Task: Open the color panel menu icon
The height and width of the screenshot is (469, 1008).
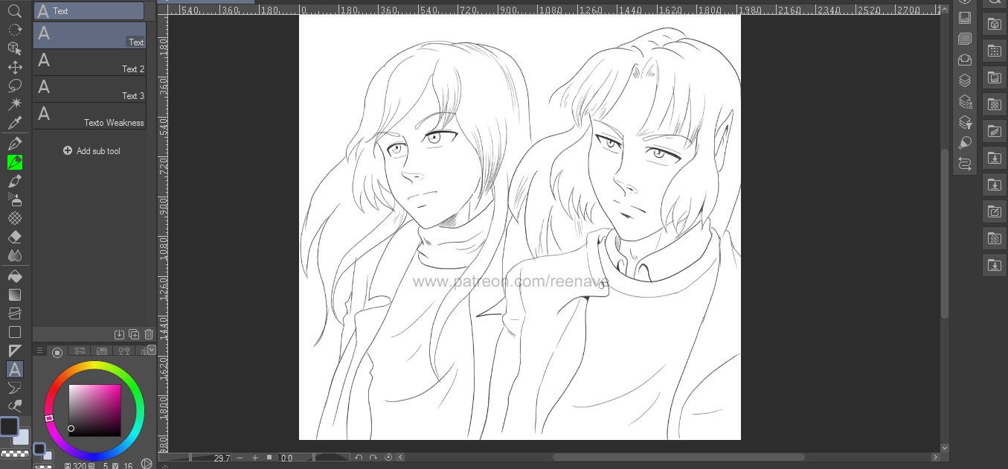Action: (40, 351)
